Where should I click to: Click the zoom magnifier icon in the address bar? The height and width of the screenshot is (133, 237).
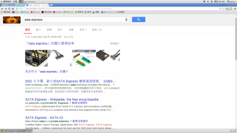[220, 9]
